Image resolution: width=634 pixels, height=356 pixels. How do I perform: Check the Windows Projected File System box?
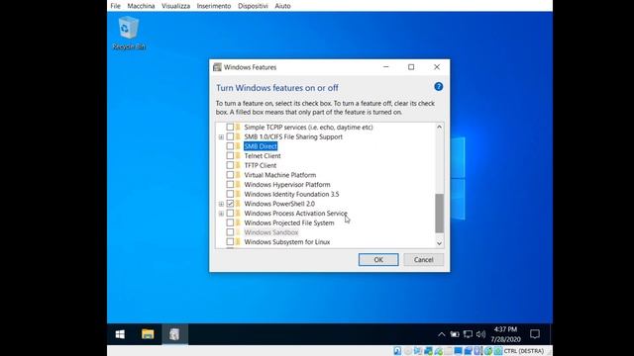point(230,222)
